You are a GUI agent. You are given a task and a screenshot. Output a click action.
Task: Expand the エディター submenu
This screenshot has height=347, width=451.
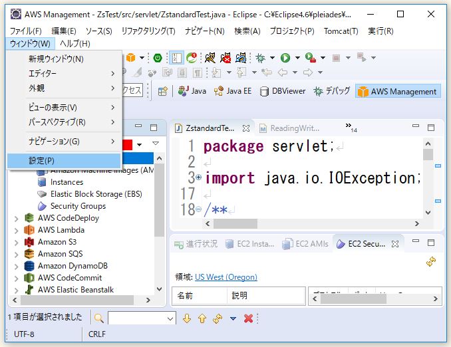pos(64,74)
